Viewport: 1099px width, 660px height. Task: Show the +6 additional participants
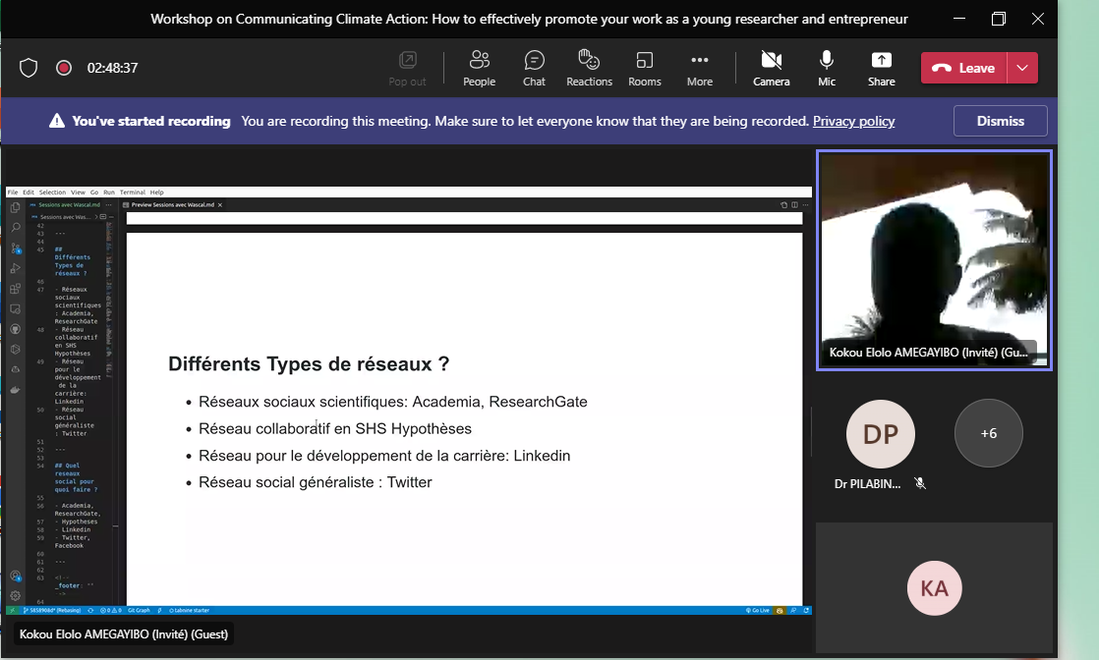(x=988, y=433)
